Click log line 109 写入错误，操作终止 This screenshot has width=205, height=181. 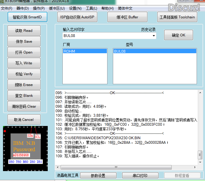(x=77, y=156)
